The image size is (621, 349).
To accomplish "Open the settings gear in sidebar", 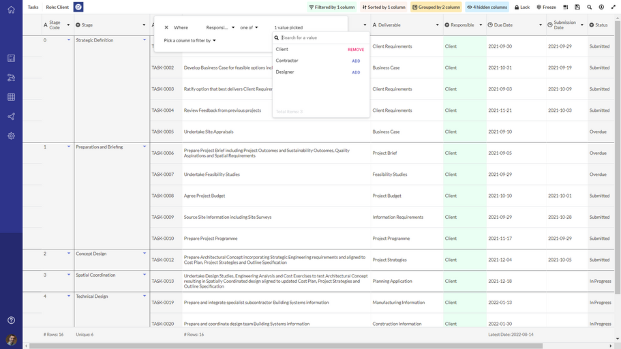I will 11,136.
